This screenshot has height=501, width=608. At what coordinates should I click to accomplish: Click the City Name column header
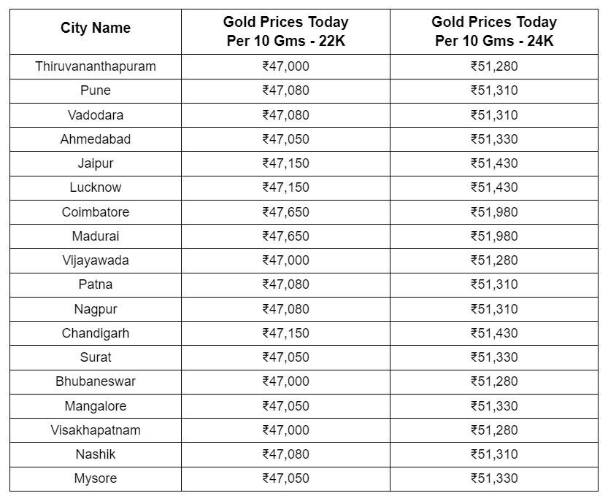pyautogui.click(x=96, y=28)
